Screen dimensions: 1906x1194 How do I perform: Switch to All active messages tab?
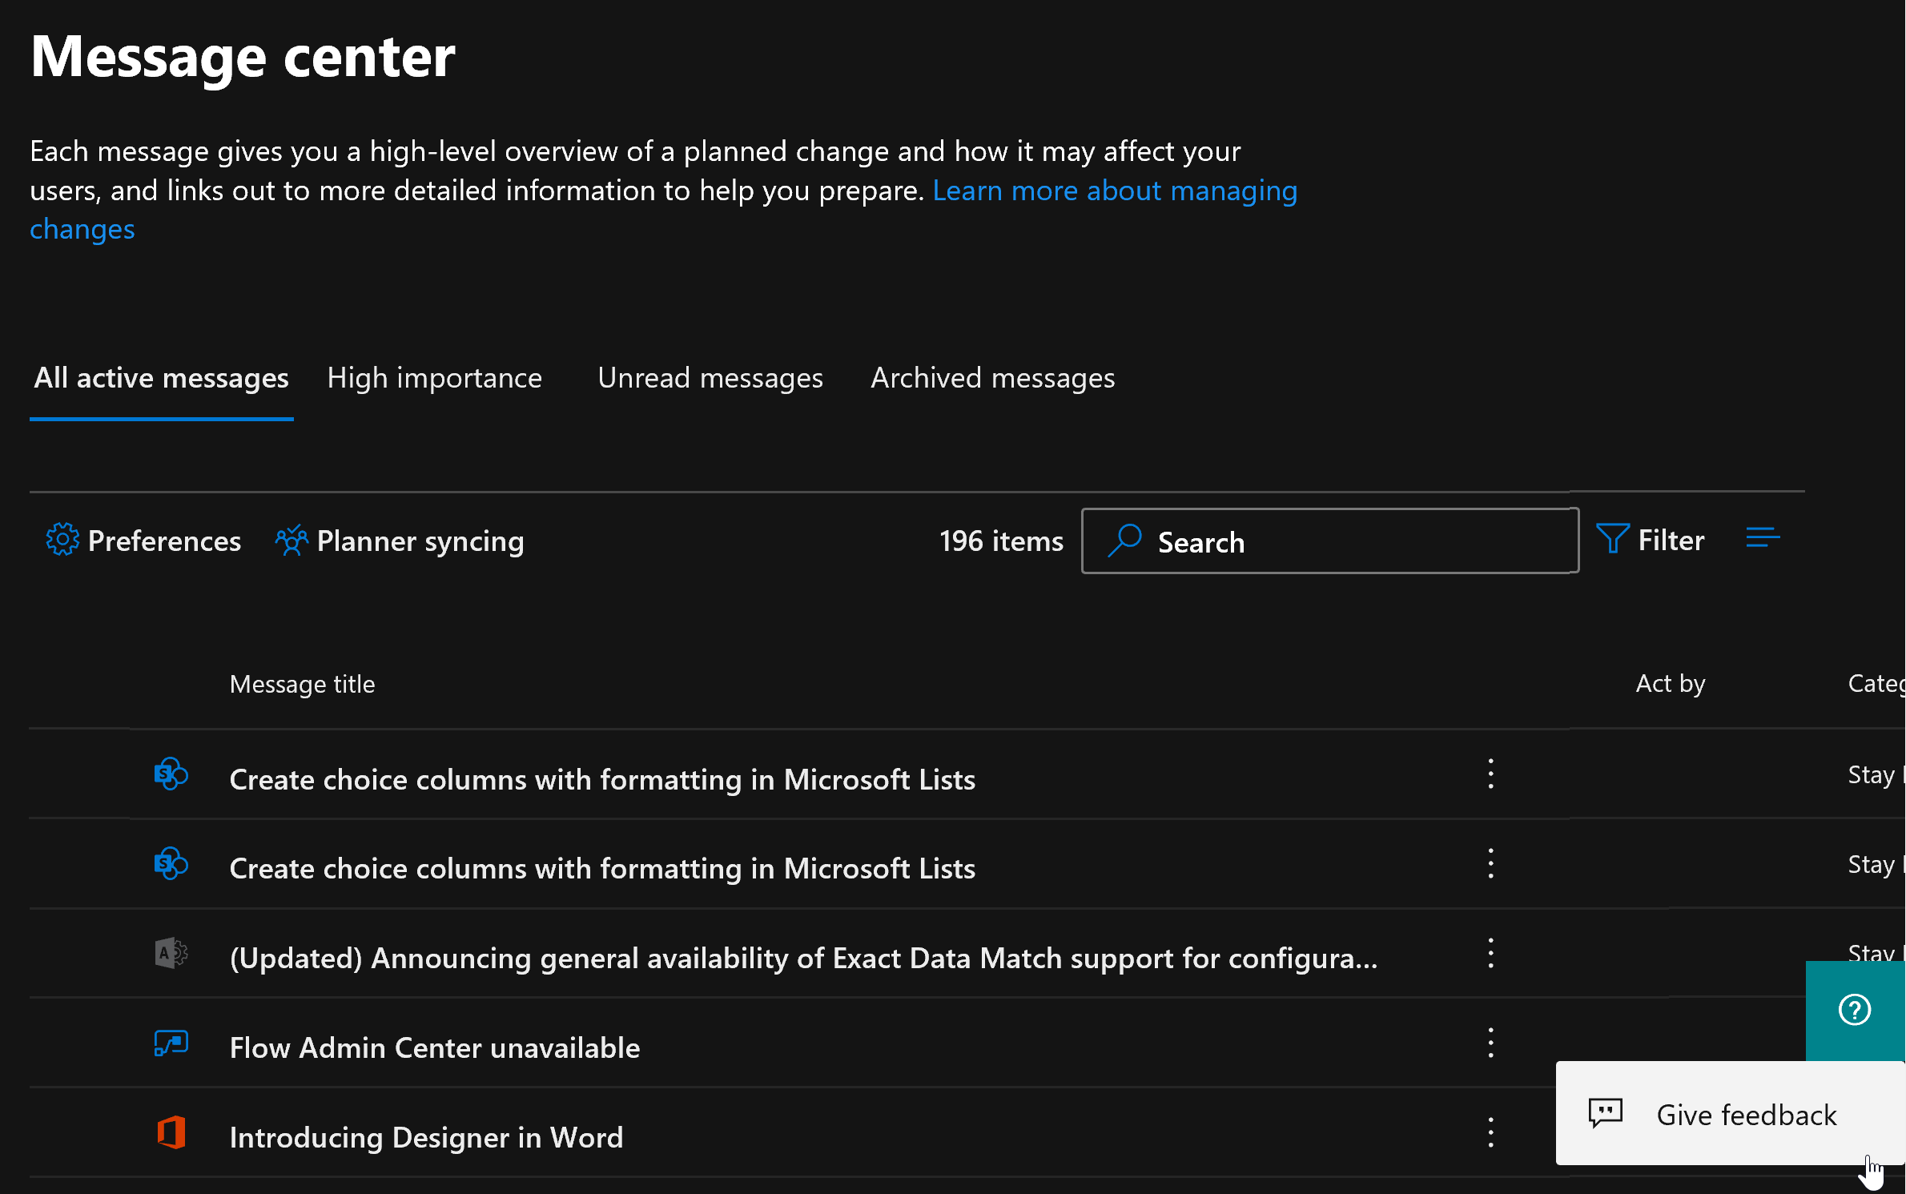(161, 378)
